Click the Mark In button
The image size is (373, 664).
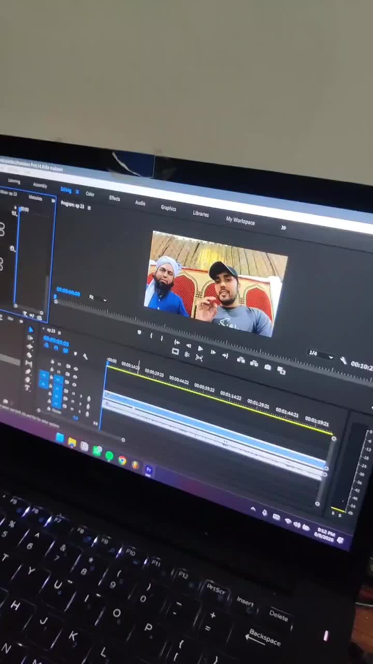(151, 335)
